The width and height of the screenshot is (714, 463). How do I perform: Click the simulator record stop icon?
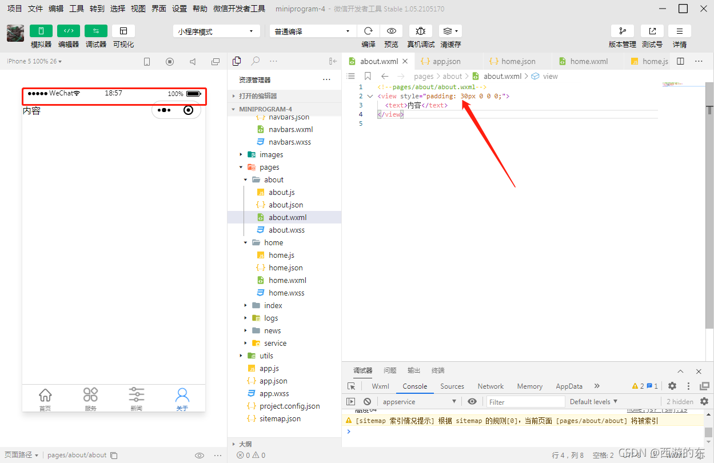pos(170,62)
